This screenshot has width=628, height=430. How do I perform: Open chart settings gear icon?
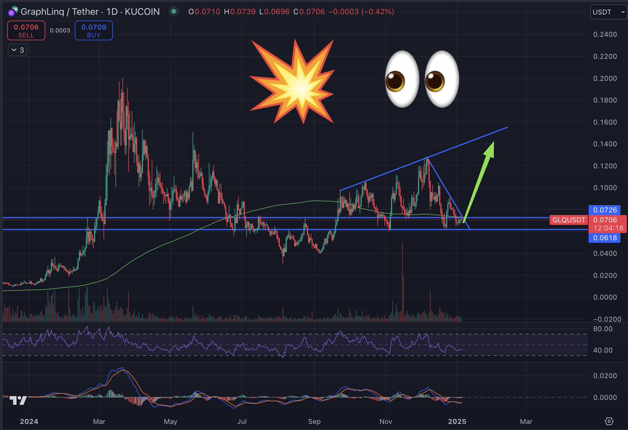tap(609, 421)
